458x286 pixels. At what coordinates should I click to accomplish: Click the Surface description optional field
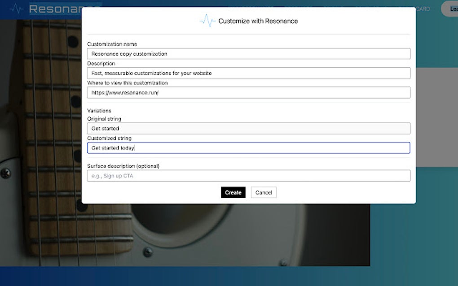pos(248,175)
